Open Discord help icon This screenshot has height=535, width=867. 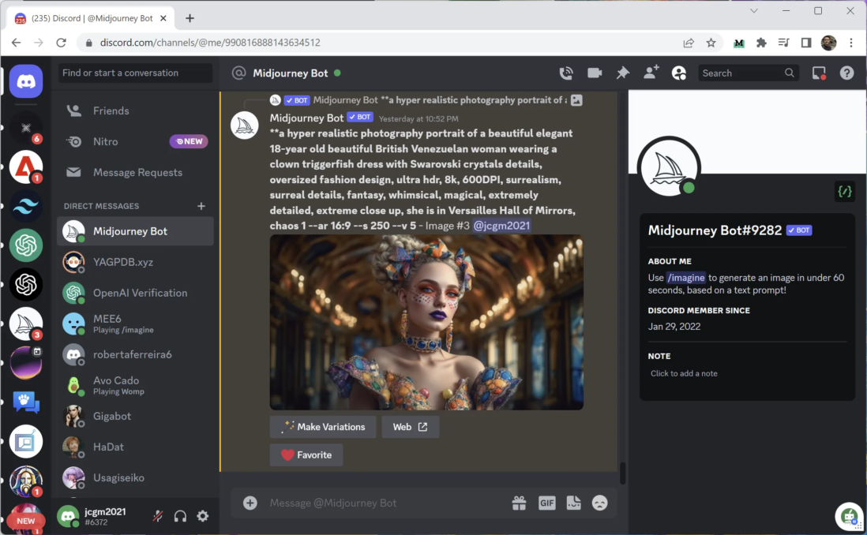coord(846,73)
